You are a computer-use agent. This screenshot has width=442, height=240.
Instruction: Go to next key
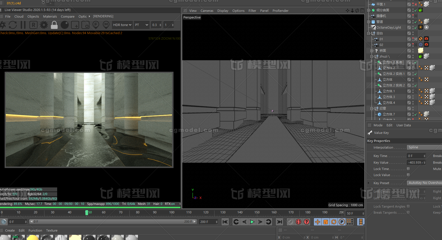268,222
